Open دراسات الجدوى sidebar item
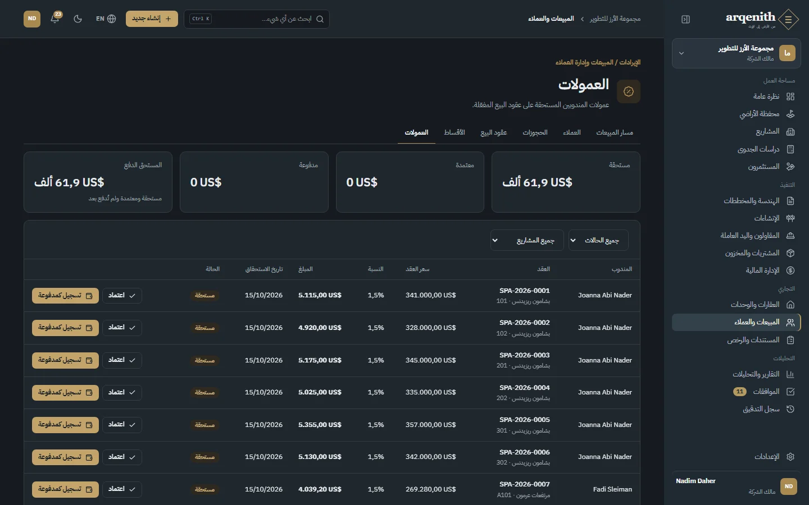 [737, 149]
